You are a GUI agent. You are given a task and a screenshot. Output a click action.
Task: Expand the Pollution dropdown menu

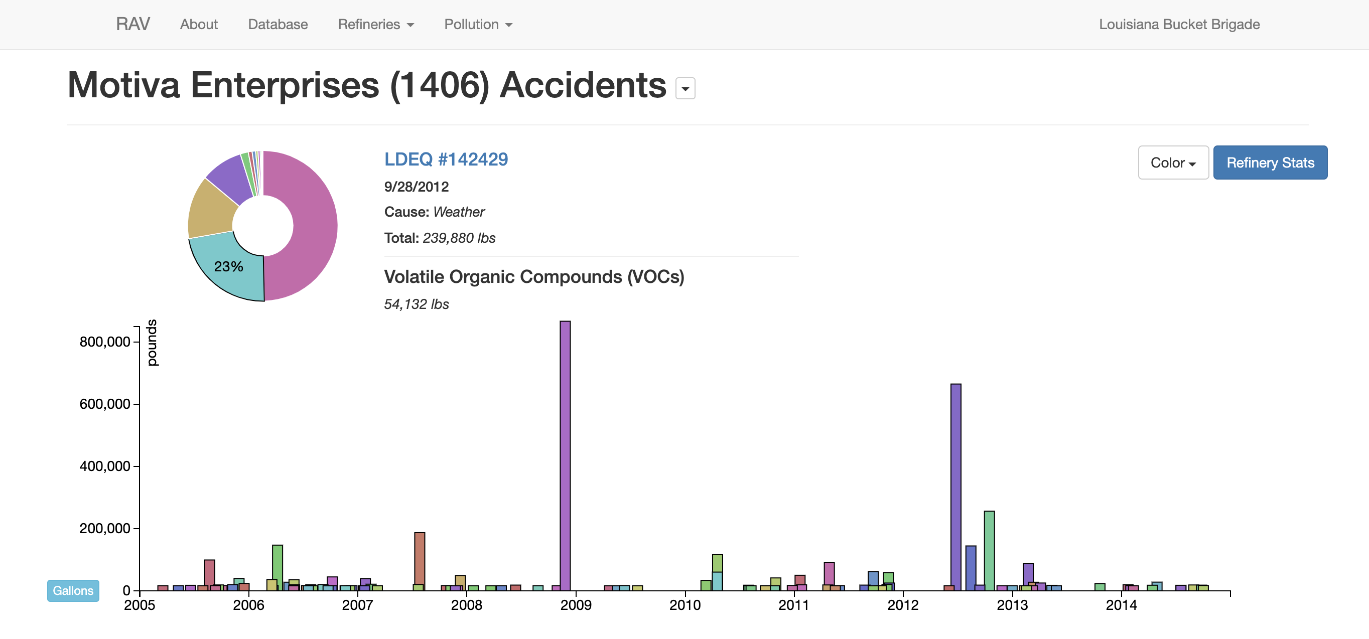click(x=478, y=25)
